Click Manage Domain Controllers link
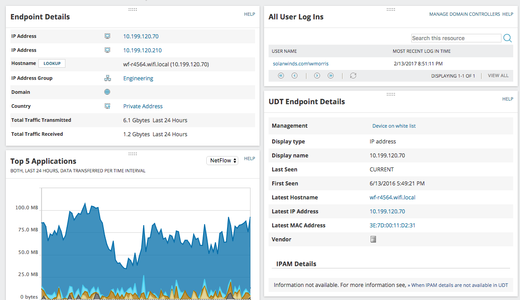Viewport: 520px width, 300px height. coord(464,14)
